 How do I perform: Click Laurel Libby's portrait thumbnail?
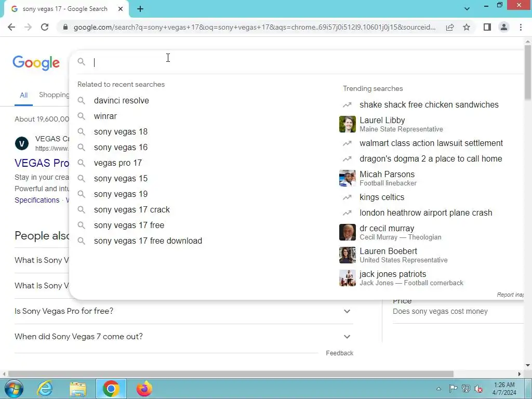point(348,124)
